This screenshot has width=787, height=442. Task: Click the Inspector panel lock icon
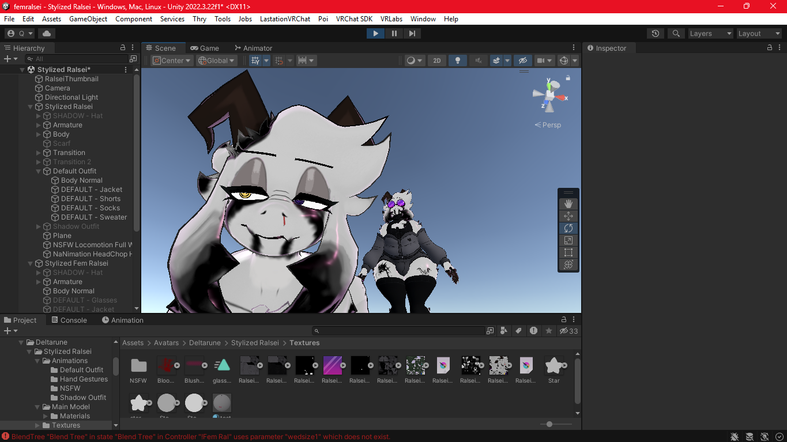pos(771,48)
